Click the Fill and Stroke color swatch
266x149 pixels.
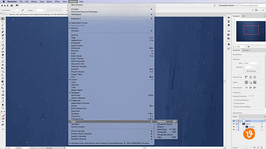click(3, 115)
